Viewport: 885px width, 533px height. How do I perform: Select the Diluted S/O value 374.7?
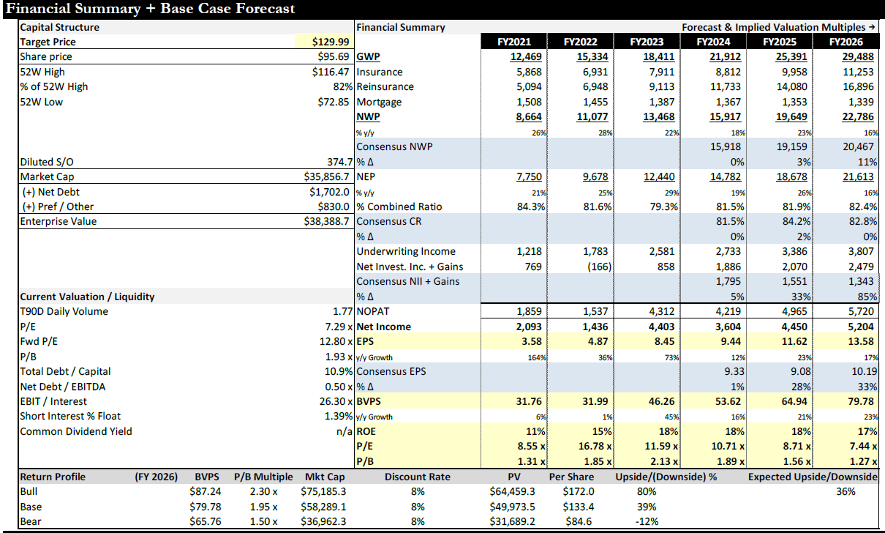pyautogui.click(x=340, y=162)
